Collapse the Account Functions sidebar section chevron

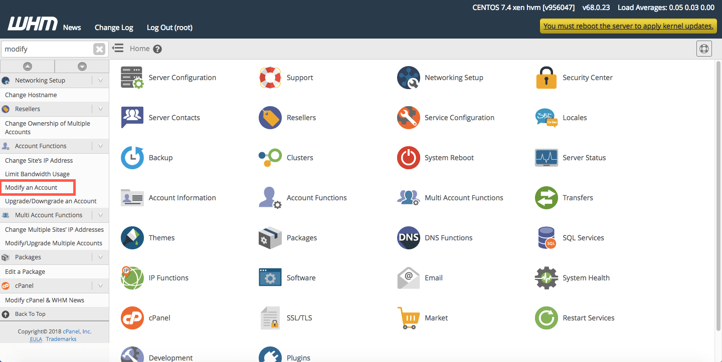pyautogui.click(x=100, y=146)
